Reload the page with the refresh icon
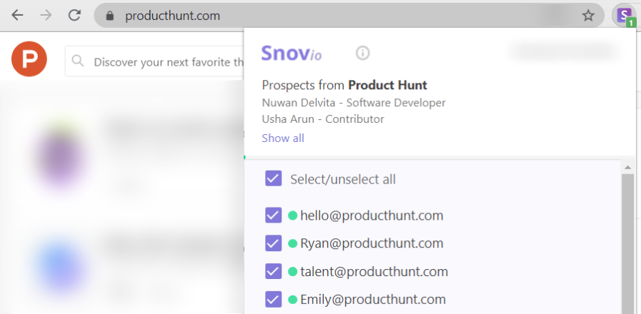 point(74,16)
